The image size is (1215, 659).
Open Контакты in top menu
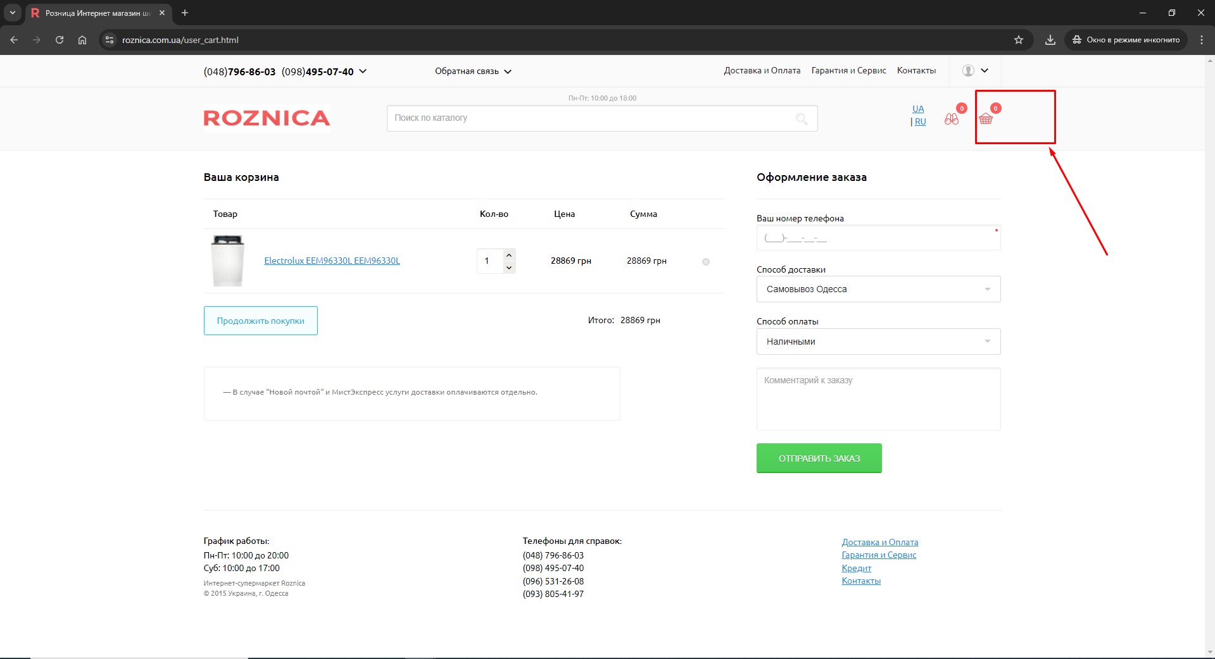click(916, 71)
